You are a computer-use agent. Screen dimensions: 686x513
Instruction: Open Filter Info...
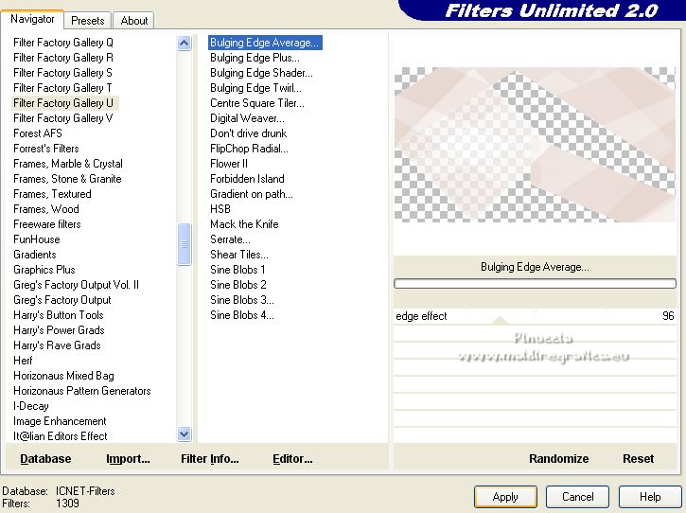[209, 459]
